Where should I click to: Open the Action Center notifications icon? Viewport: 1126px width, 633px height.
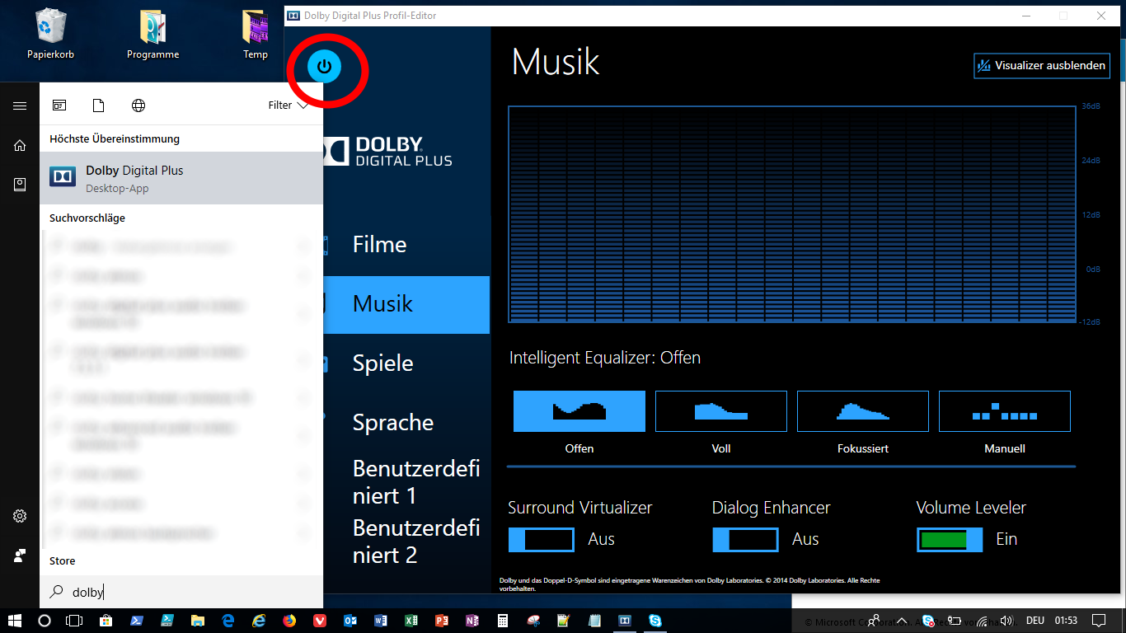[x=1099, y=621]
